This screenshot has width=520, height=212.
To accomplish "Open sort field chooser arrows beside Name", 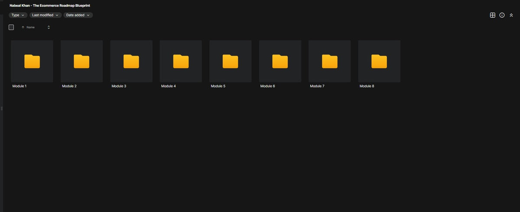I will point(49,27).
